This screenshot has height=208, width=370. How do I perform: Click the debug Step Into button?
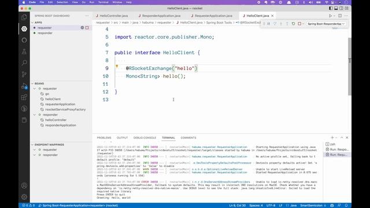pyautogui.click(x=281, y=24)
